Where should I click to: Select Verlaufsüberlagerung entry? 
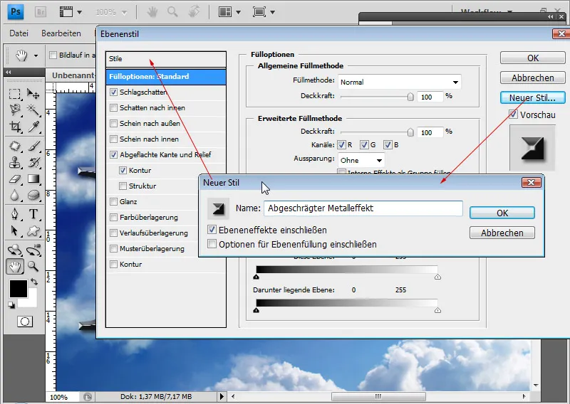coord(166,233)
